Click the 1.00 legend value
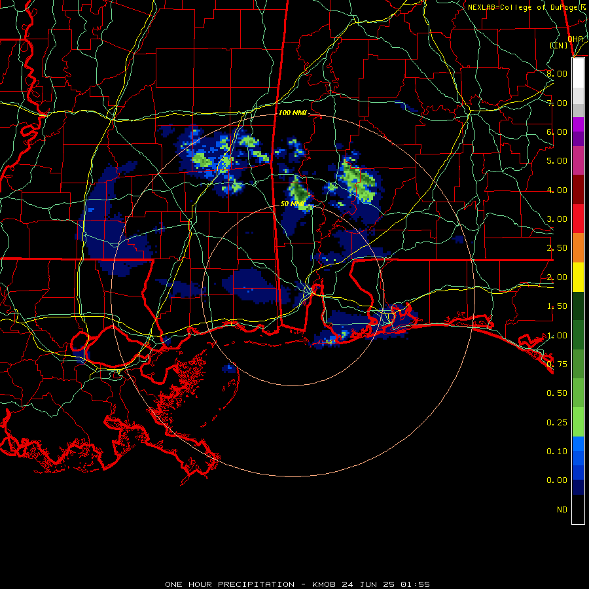The image size is (589, 589). (x=557, y=336)
